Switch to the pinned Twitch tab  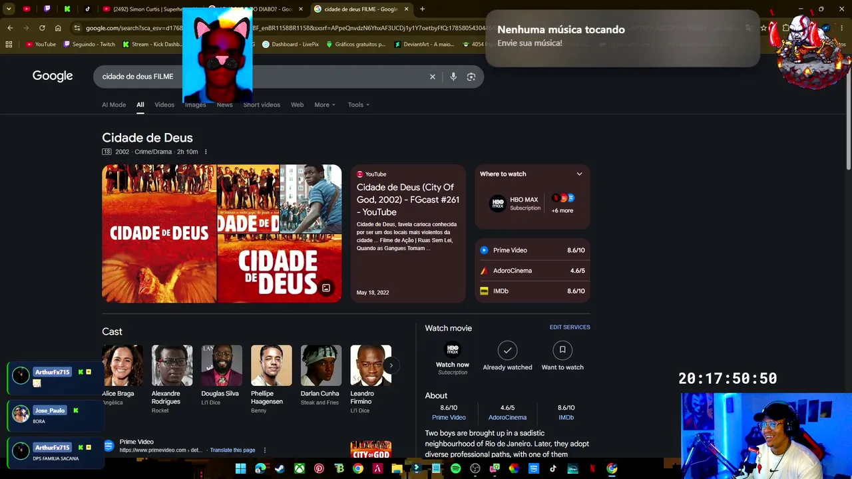(47, 9)
